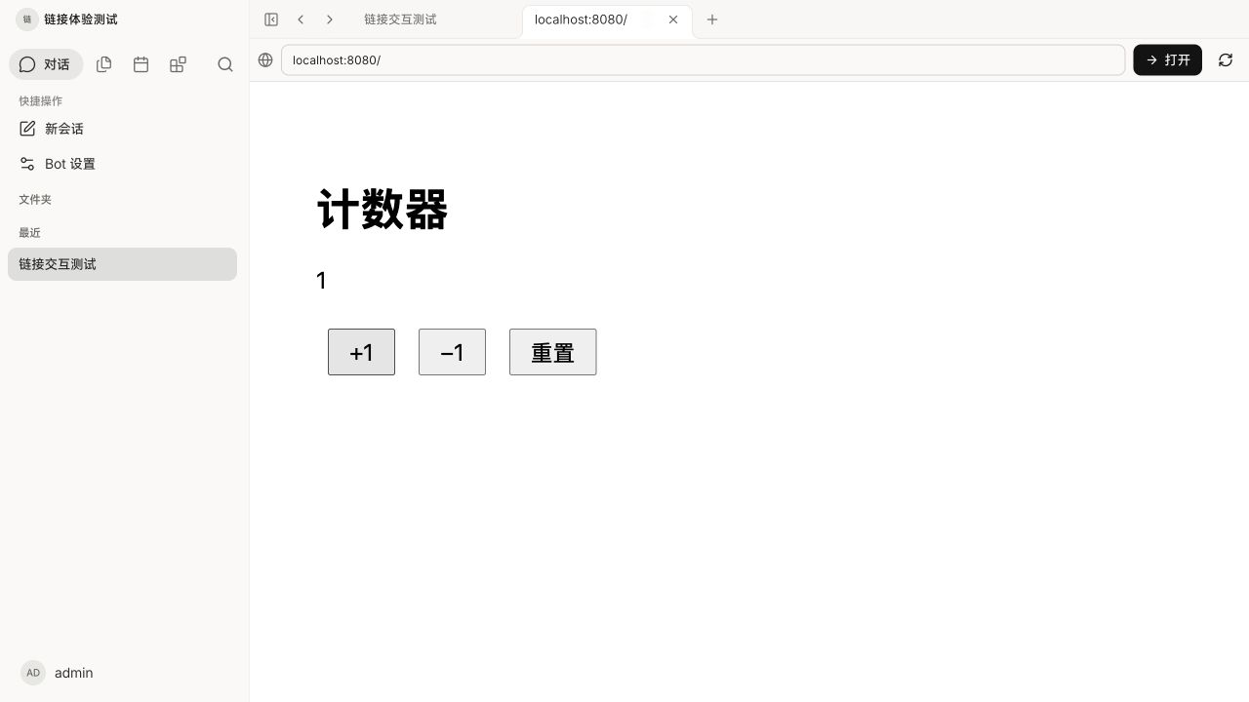Toggle the sidebar collapse icon

coord(271,19)
